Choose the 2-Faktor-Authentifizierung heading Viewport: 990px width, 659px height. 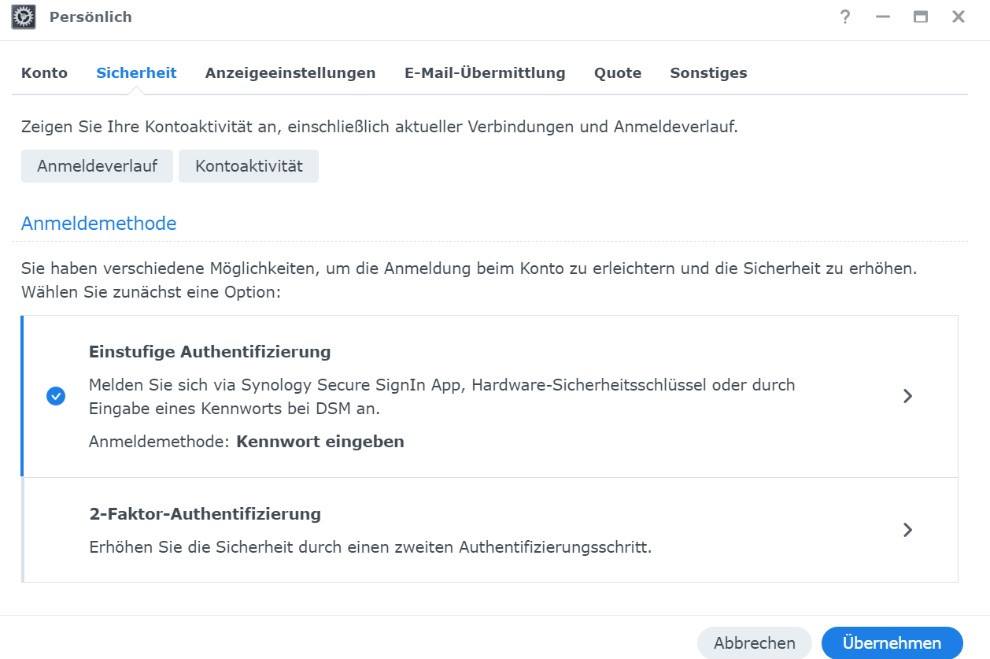click(205, 514)
